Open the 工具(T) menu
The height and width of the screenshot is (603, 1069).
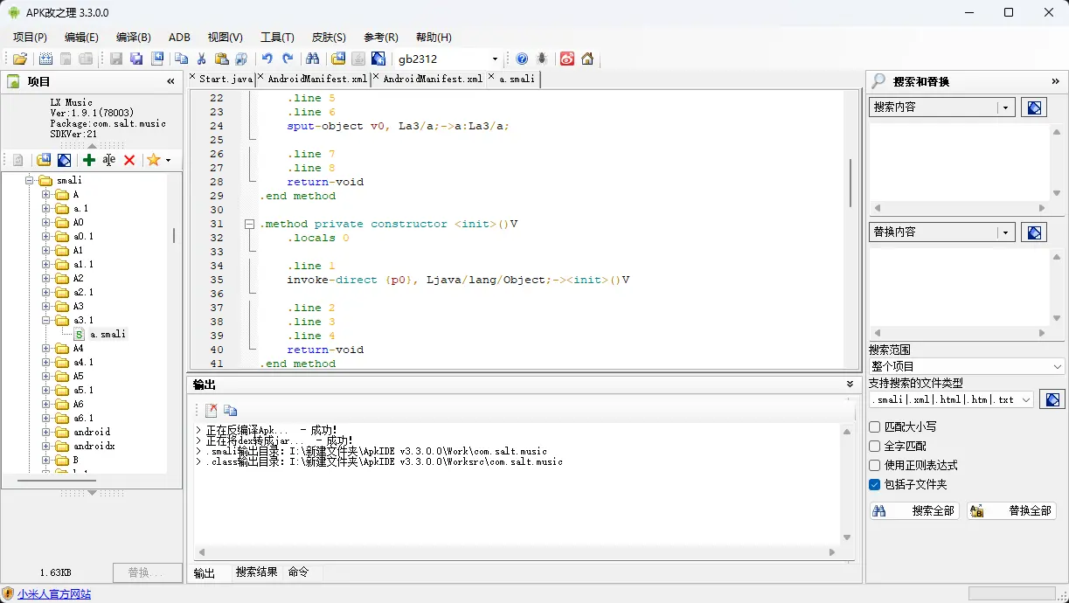[x=277, y=38]
